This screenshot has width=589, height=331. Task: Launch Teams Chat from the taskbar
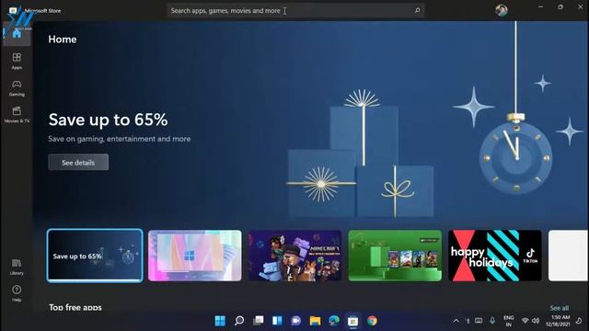pyautogui.click(x=296, y=321)
